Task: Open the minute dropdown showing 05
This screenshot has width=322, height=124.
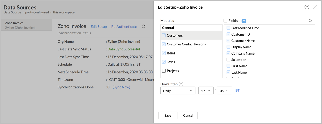Action: coord(224,91)
